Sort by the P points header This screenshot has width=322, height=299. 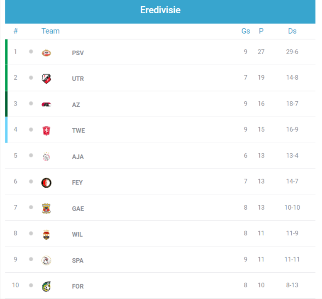point(261,31)
